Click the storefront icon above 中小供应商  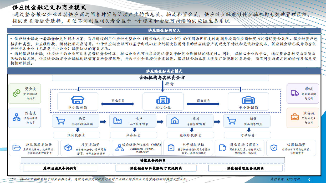78,100
